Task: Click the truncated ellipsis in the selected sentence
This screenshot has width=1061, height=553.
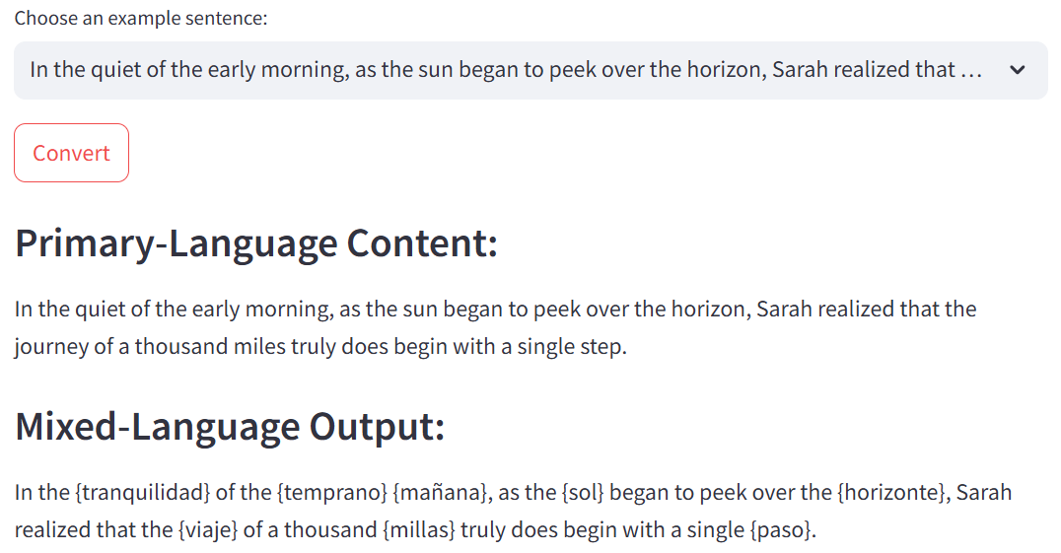Action: click(971, 70)
